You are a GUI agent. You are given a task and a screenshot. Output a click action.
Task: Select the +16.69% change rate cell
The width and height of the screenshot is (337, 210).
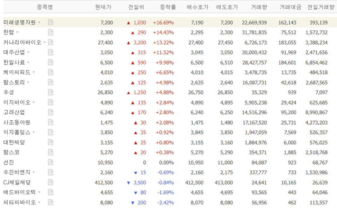pos(163,23)
